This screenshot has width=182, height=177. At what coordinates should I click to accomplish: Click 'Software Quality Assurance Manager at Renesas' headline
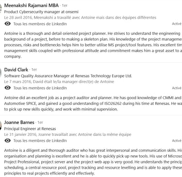click(68, 76)
